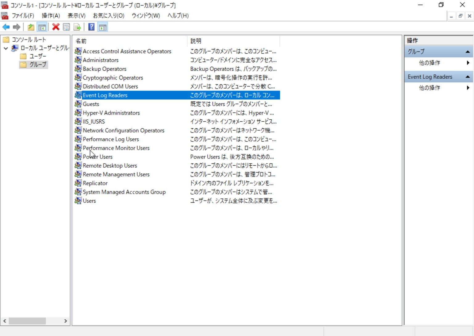The image size is (474, 336).
Task: Click the red Delete X icon
Action: point(56,27)
